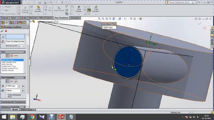Open File Explorer from taskbar
Screen dimensions: 214x120
click(x=13, y=117)
